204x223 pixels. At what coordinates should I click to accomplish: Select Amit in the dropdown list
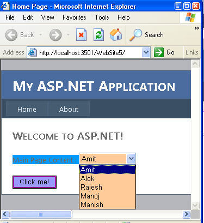[107, 170]
